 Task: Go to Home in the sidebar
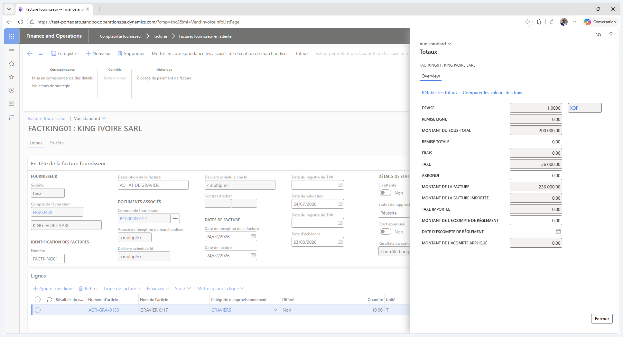tap(12, 64)
